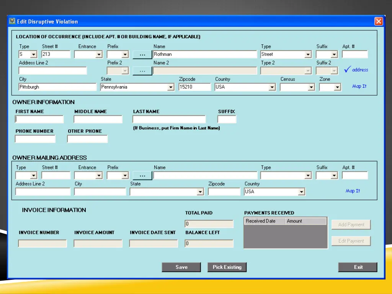Click Map It link in mailing address section
Screen dimensions: 392x294
coord(353,191)
